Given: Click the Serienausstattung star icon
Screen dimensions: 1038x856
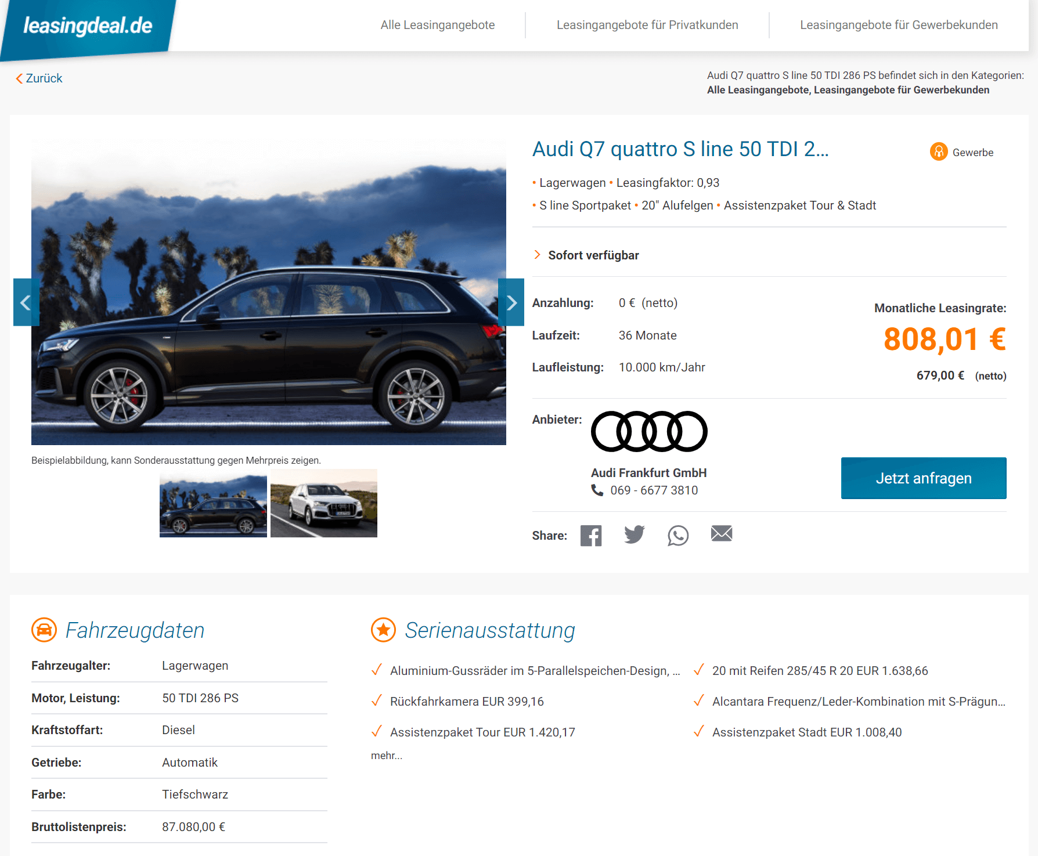Looking at the screenshot, I should coord(384,630).
